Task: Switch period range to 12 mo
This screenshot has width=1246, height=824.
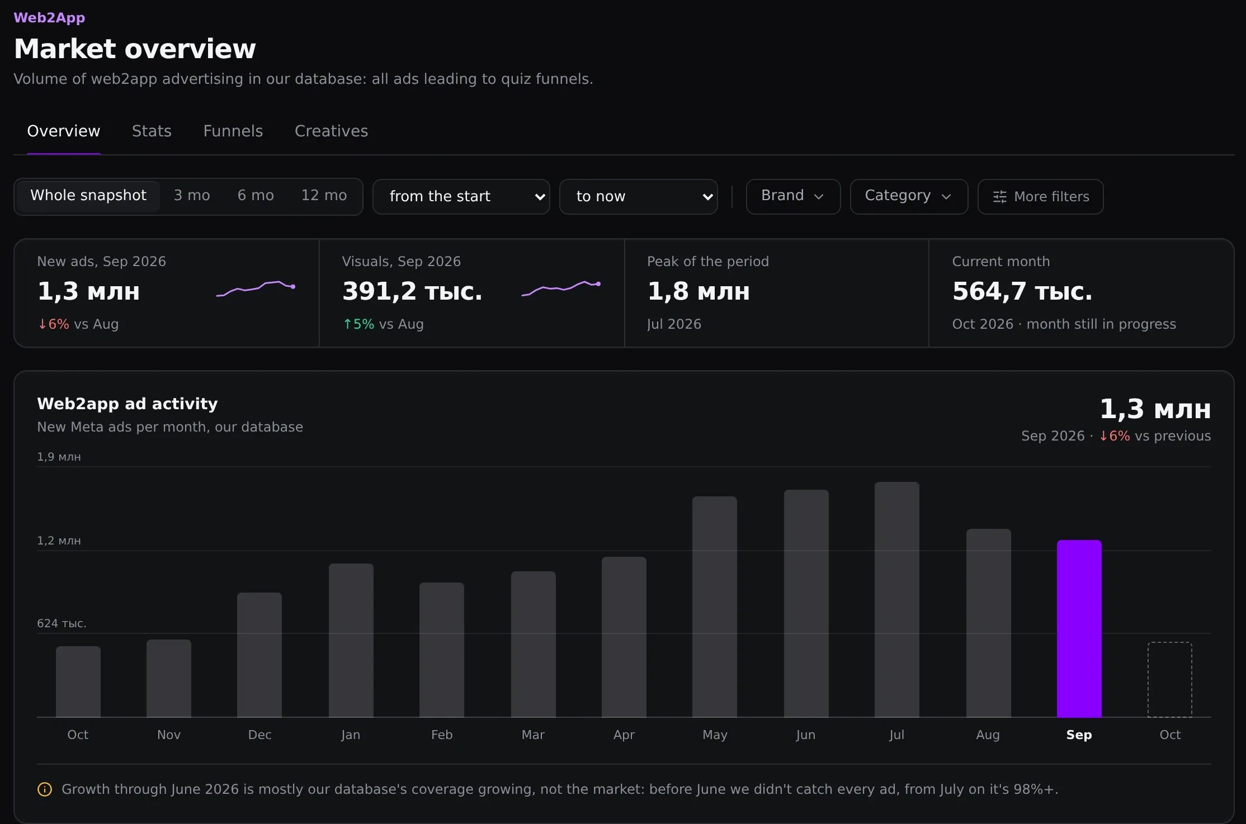Action: coord(324,196)
